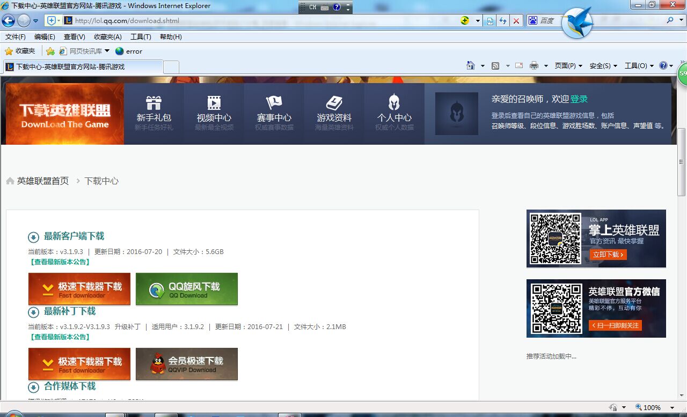Click the add-to-favorites-bar star icon

[50, 51]
